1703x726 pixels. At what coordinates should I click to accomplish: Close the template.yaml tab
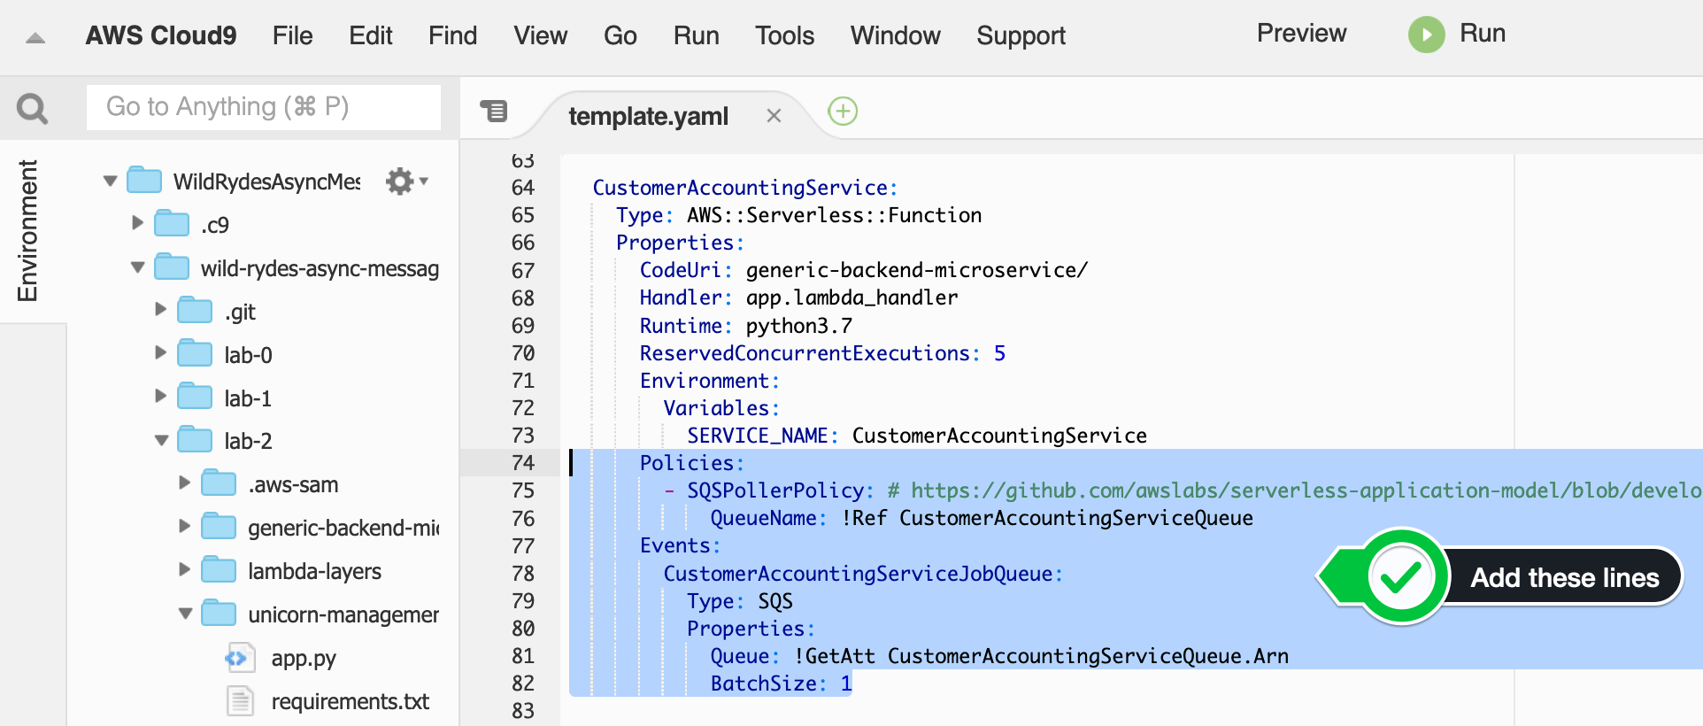coord(774,116)
